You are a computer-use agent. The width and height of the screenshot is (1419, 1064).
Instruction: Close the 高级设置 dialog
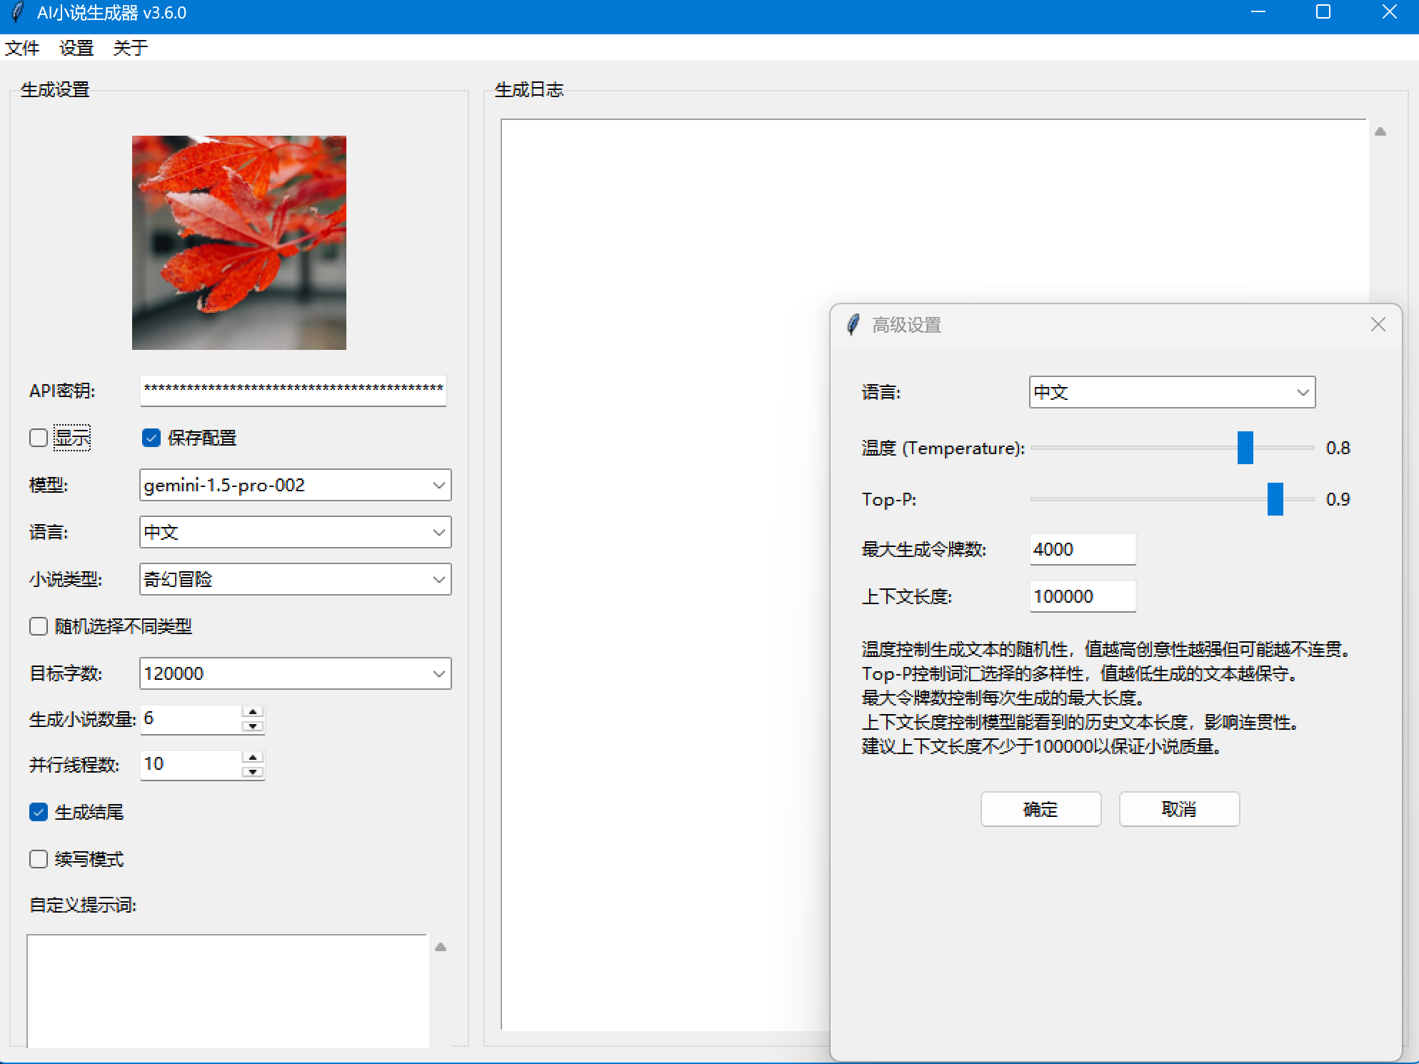click(x=1378, y=325)
